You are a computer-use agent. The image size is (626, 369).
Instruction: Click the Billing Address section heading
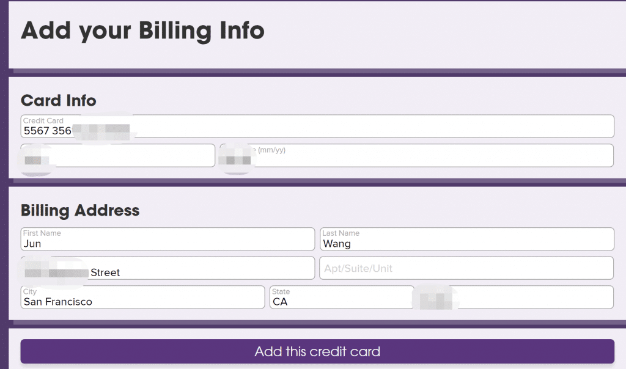pos(80,211)
